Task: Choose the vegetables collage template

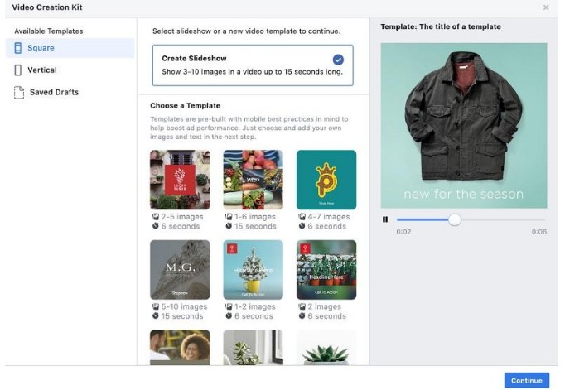Action: point(253,180)
